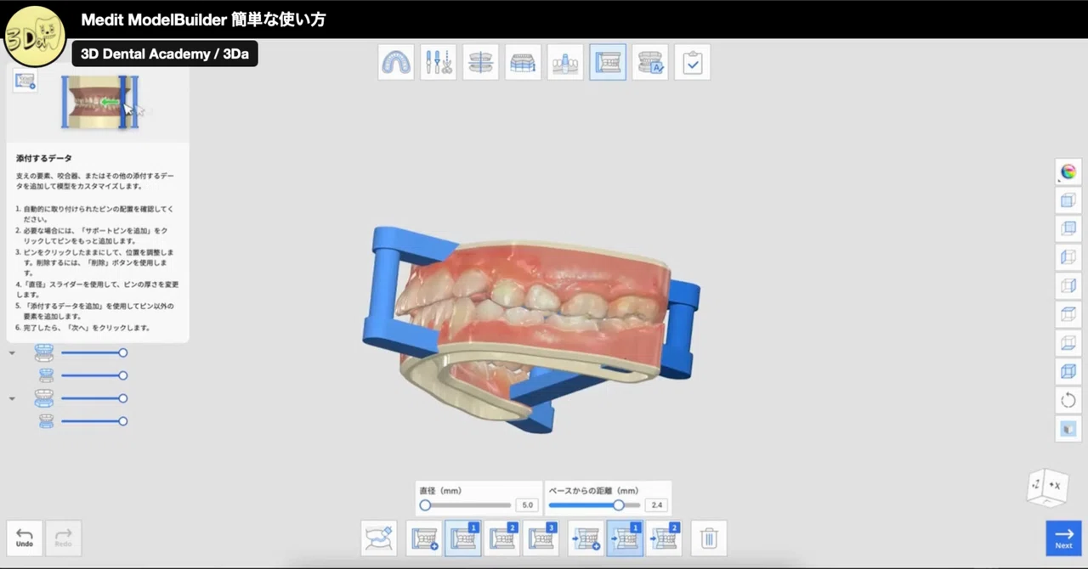Switch to first view cube in right sidebar
This screenshot has width=1088, height=569.
[1068, 201]
